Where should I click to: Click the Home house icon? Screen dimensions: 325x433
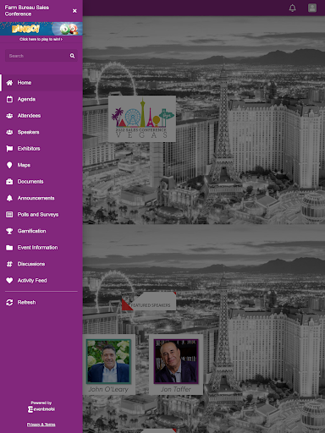[9, 83]
